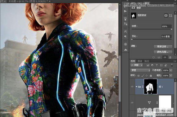Click lock transparent pixels icon
The width and height of the screenshot is (177, 117).
139,76
